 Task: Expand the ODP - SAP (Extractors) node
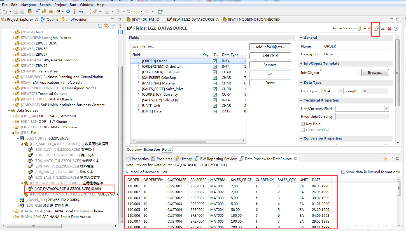tap(13, 116)
